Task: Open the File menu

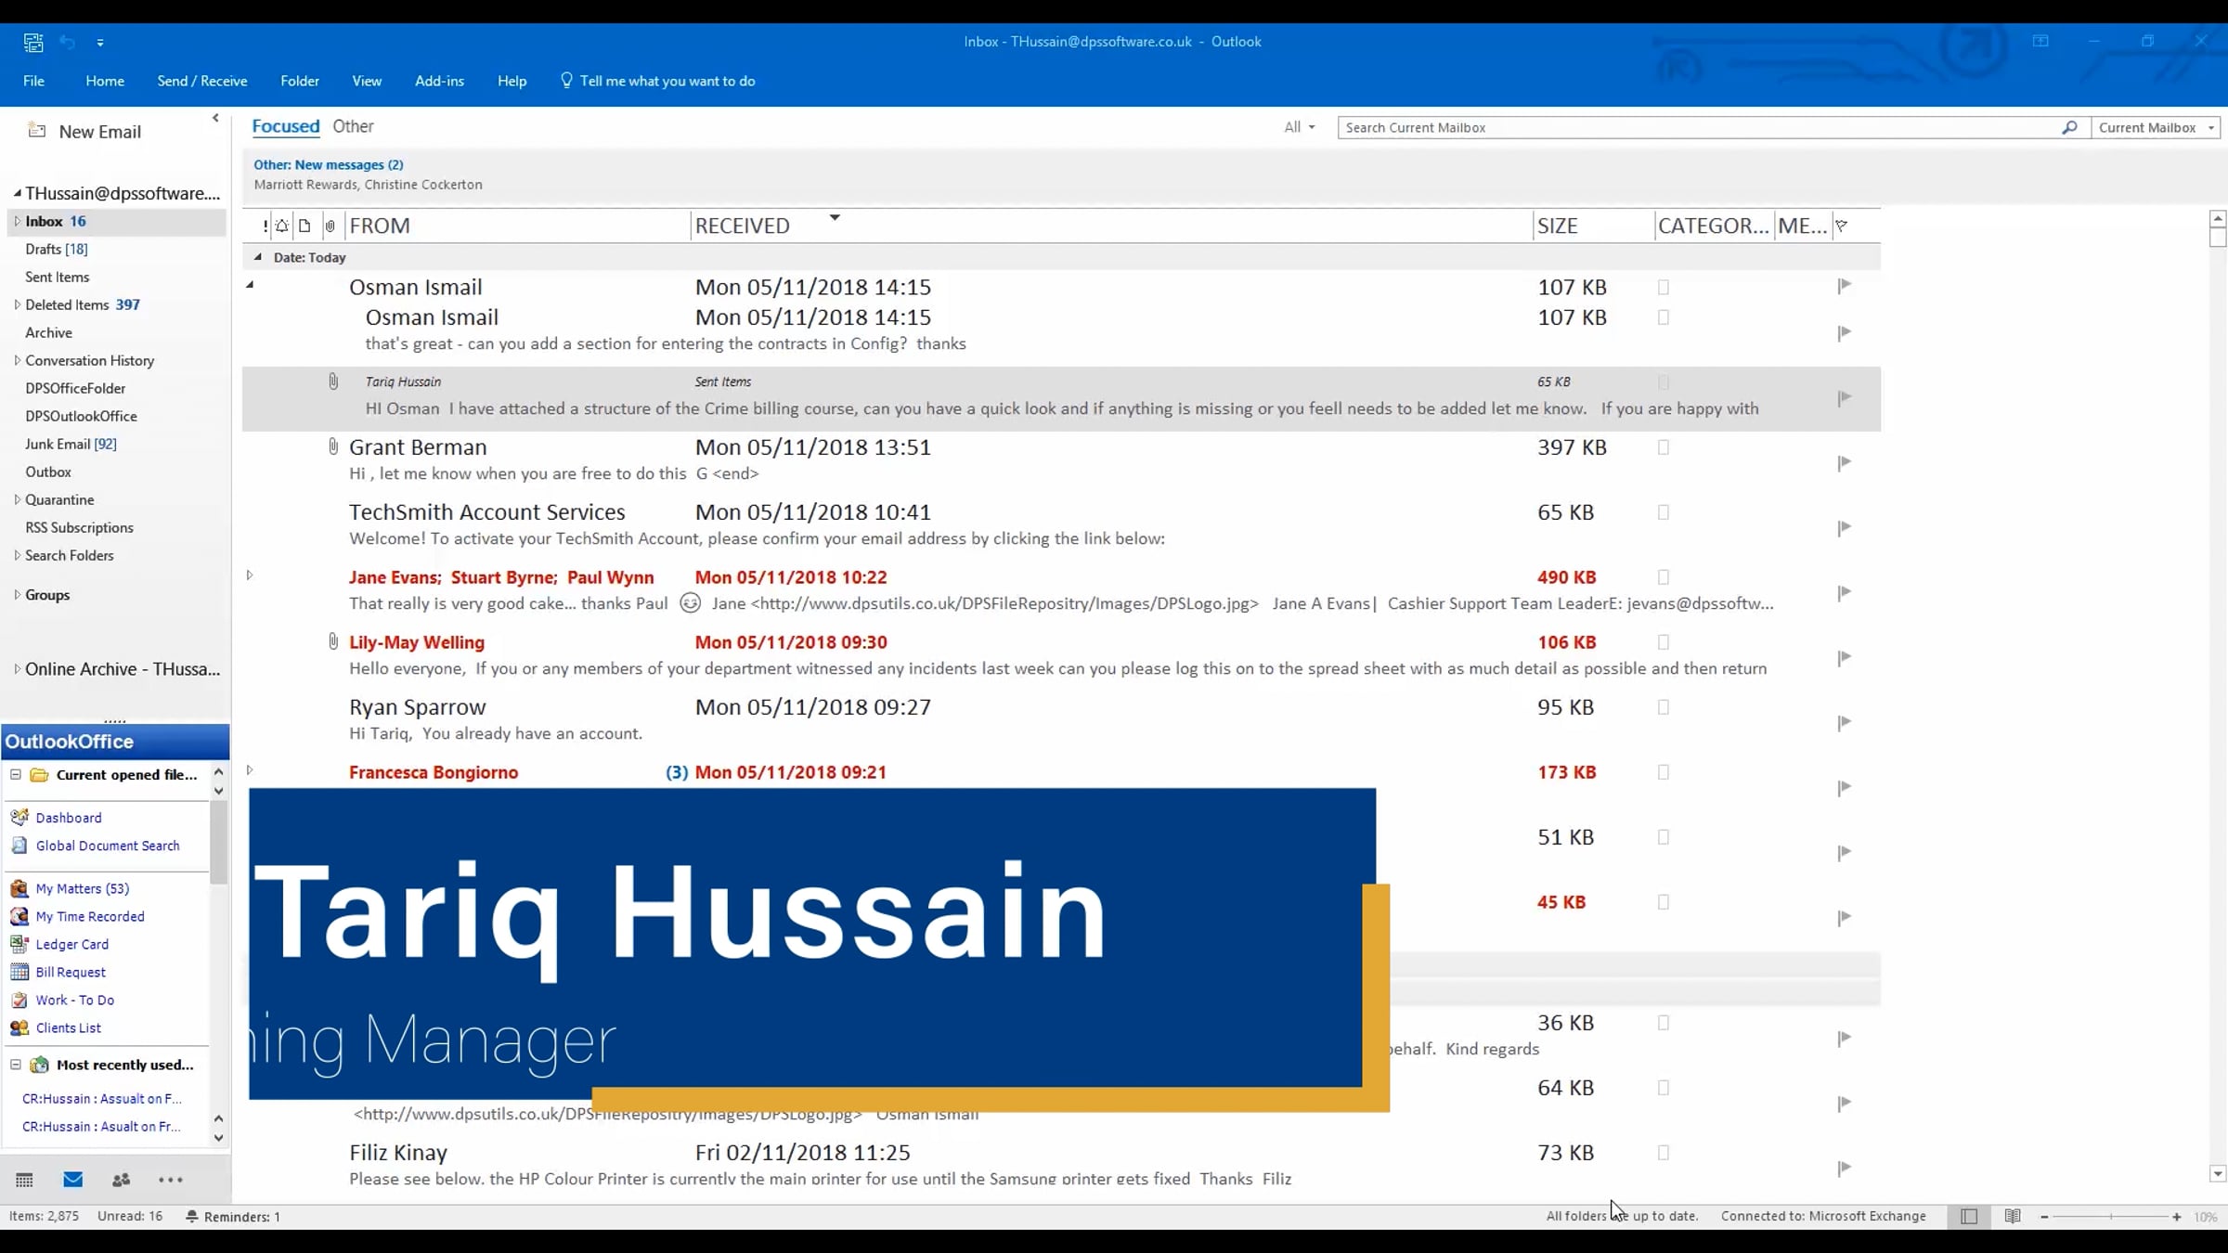Action: [34, 81]
